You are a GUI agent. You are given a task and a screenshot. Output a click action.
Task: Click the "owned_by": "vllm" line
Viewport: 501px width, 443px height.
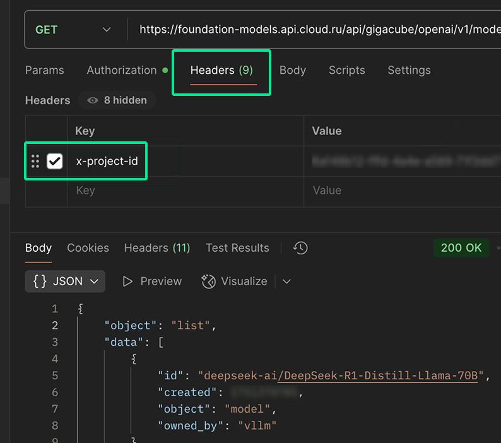click(x=217, y=426)
